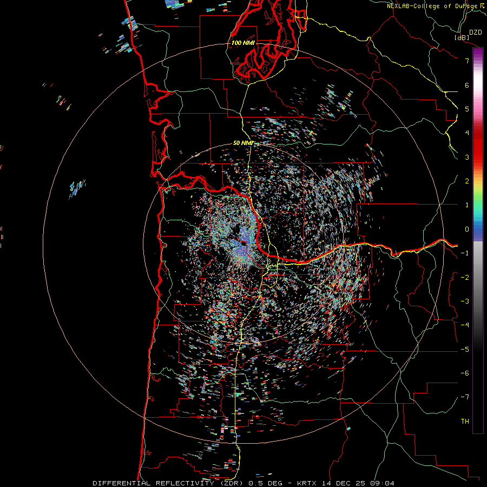The width and height of the screenshot is (487, 487).
Task: Click the 'TH' legend label
Action: pyautogui.click(x=465, y=421)
